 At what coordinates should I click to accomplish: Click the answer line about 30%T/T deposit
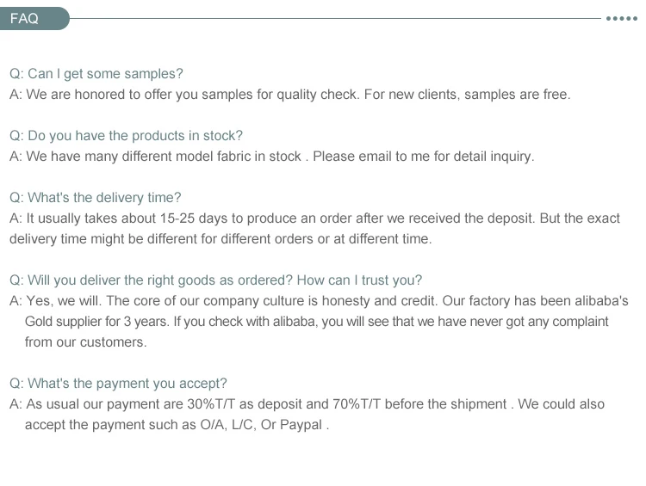point(307,404)
